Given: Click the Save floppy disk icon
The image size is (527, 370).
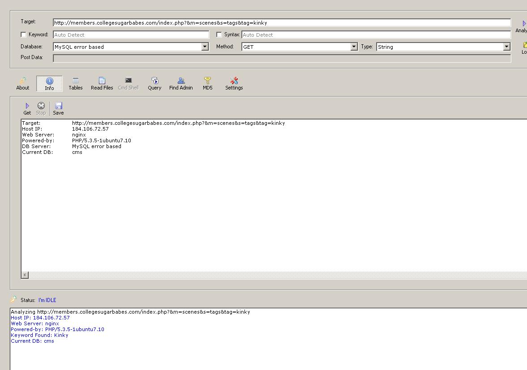Looking at the screenshot, I should point(59,106).
